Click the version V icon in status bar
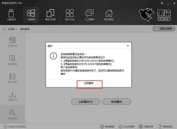 click(5, 127)
